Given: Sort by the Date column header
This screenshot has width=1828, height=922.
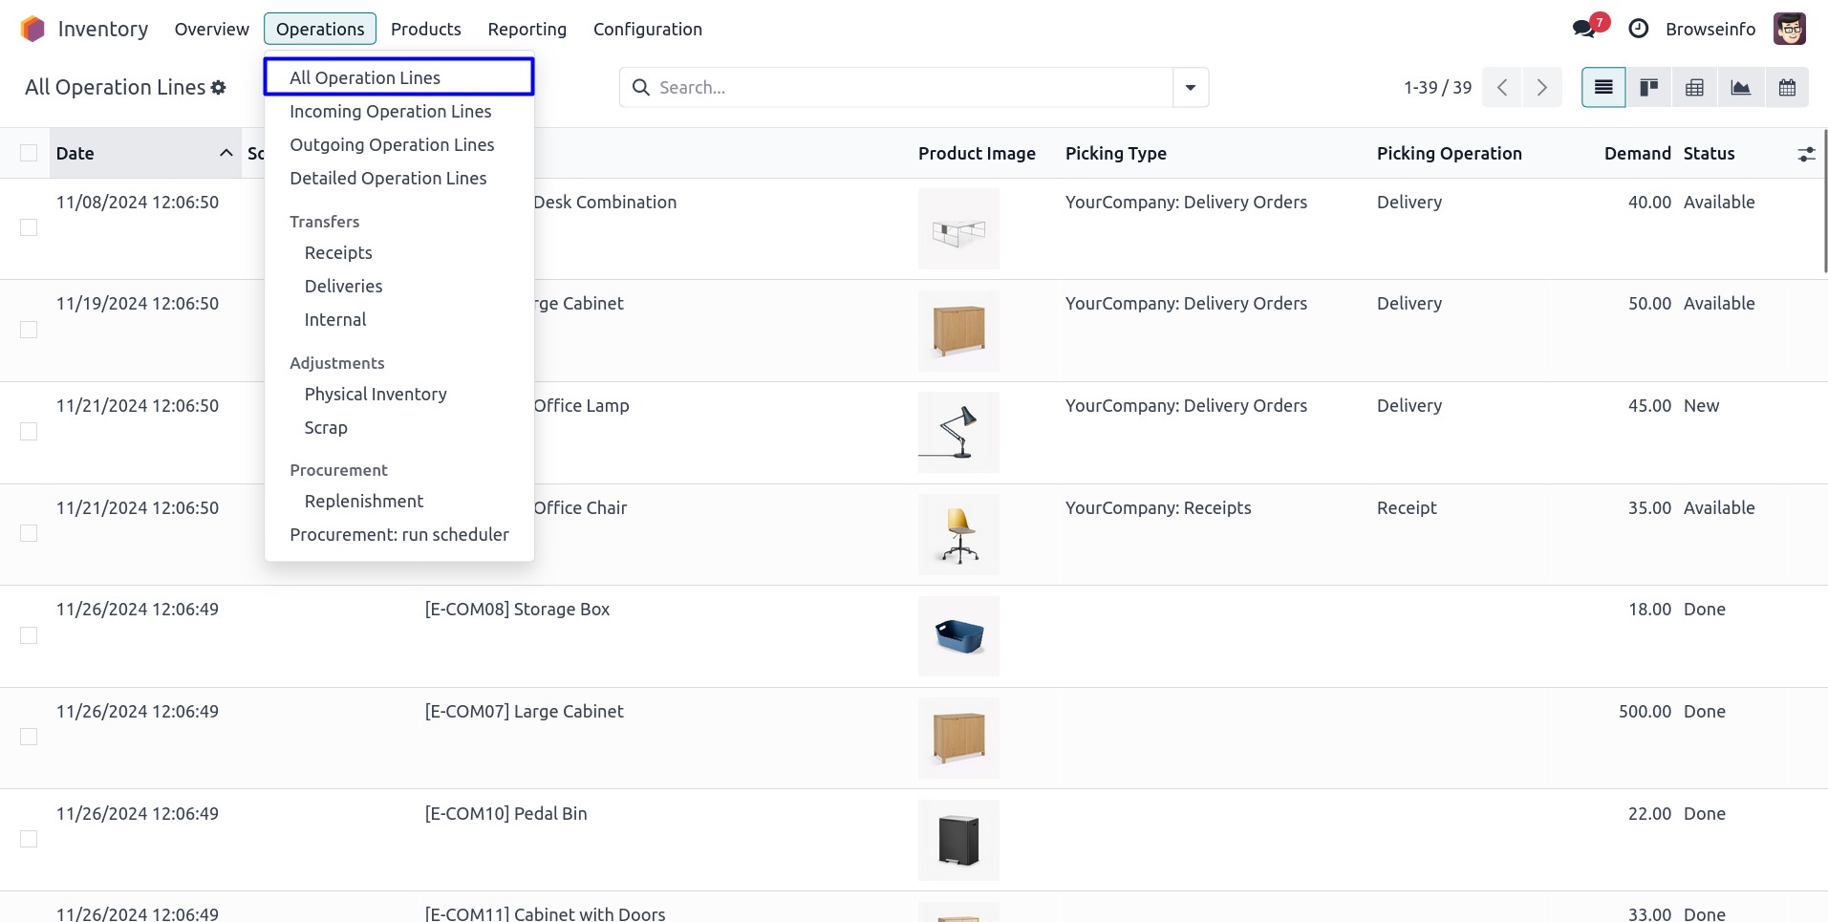Looking at the screenshot, I should (75, 154).
